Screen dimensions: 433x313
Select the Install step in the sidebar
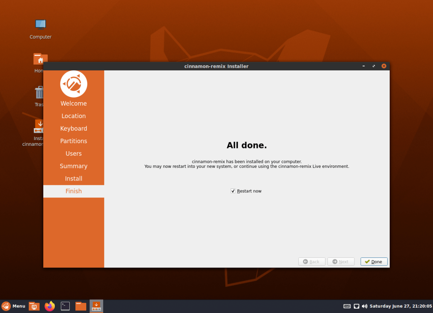74,179
